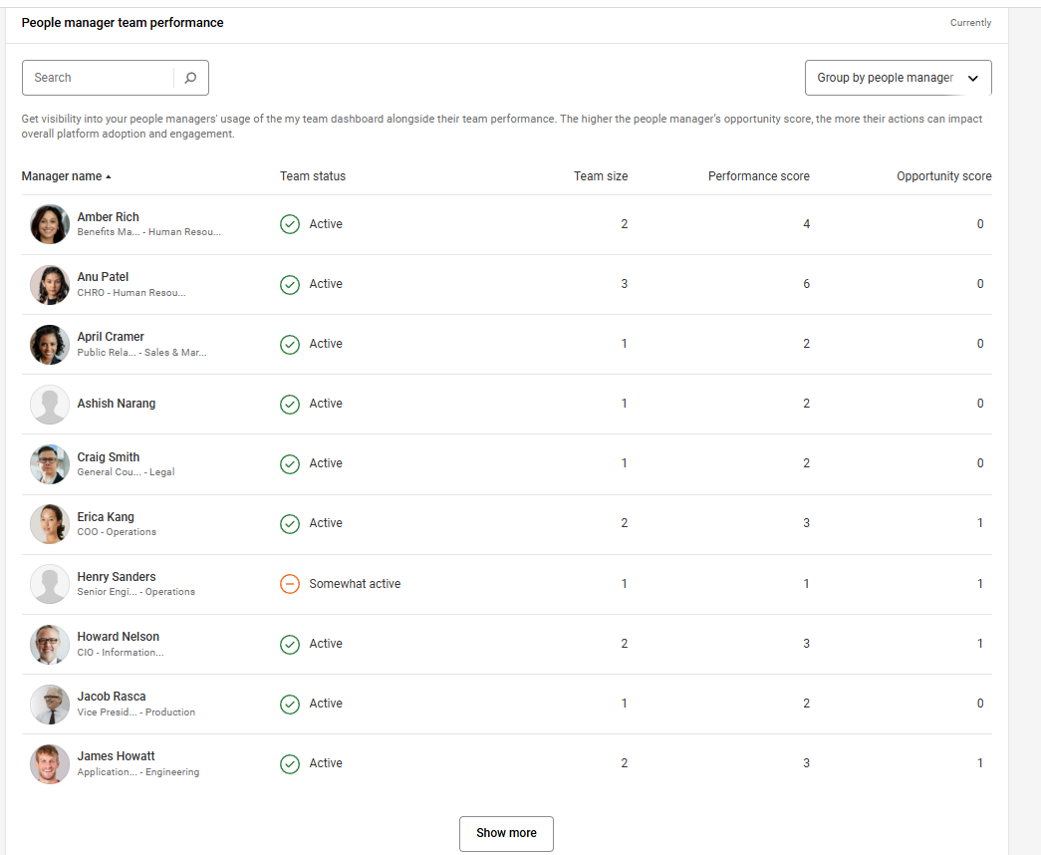Open Craig Smith's manager name link

click(109, 457)
